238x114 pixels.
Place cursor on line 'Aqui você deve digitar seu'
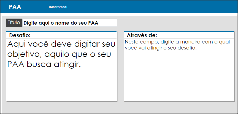61,44
